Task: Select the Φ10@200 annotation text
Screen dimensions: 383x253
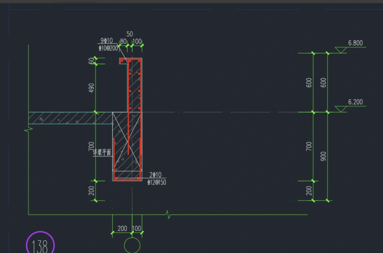Action: [x=108, y=48]
